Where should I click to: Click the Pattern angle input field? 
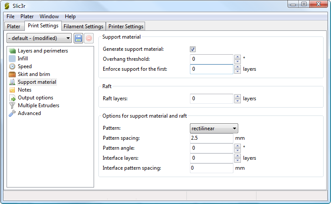212,148
